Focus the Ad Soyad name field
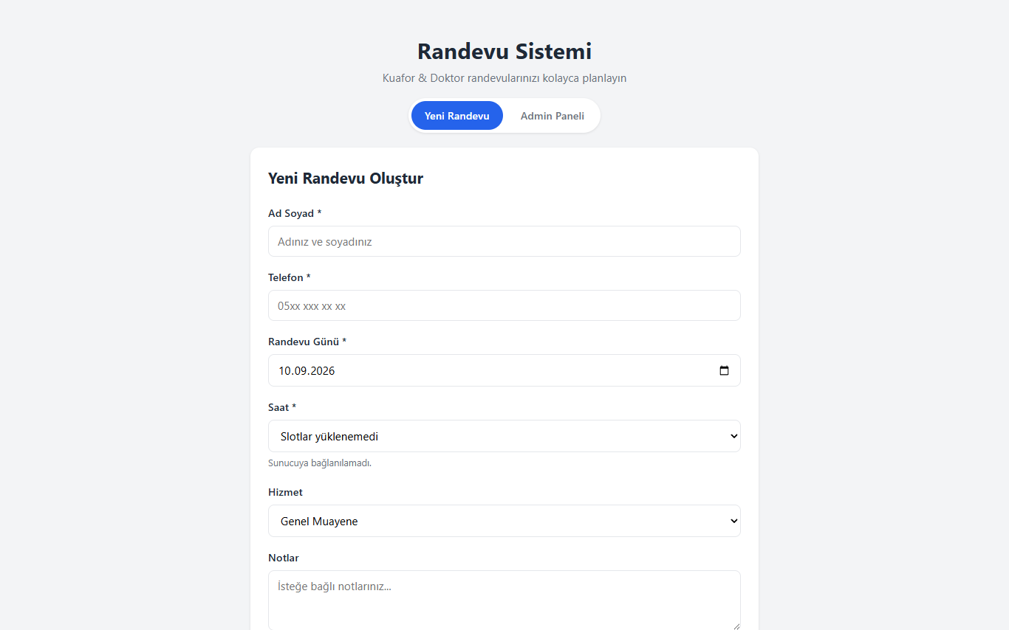 504,241
